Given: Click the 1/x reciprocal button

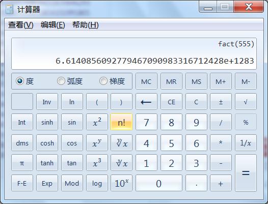Looking at the screenshot, I should click(x=246, y=143).
